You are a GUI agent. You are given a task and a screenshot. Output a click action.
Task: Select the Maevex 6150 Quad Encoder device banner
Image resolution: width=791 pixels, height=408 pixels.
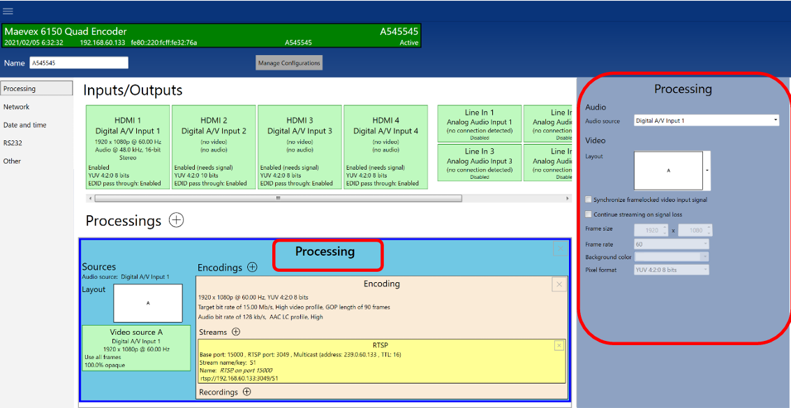click(211, 36)
